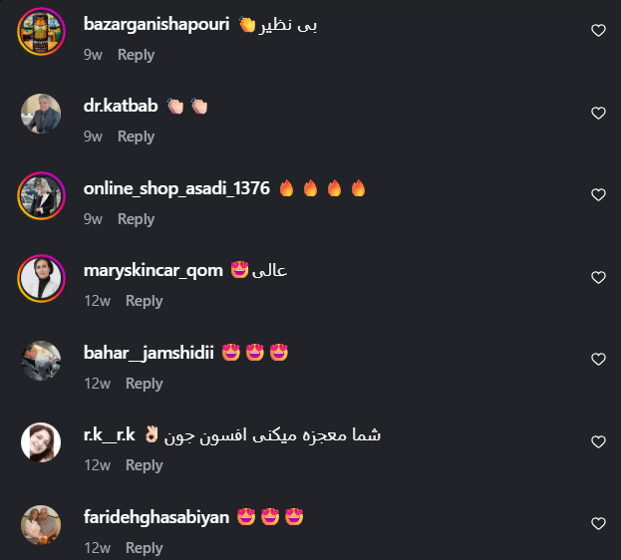Reply to bazarganishapouri's comment
The width and height of the screenshot is (621, 560).
coord(136,55)
